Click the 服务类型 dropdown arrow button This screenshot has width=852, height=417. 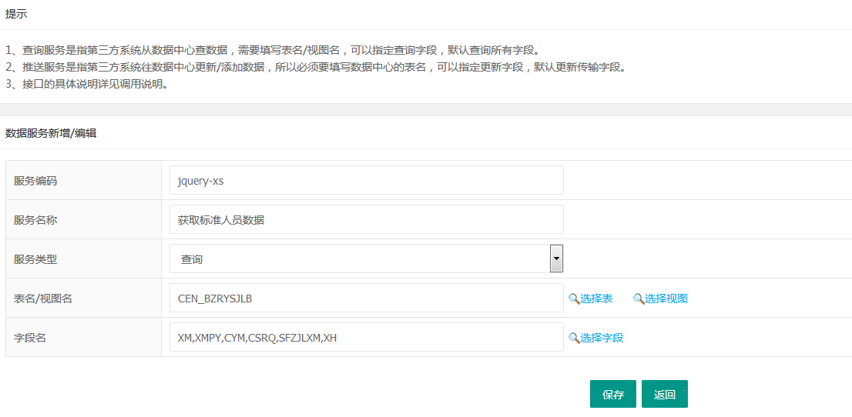[556, 259]
